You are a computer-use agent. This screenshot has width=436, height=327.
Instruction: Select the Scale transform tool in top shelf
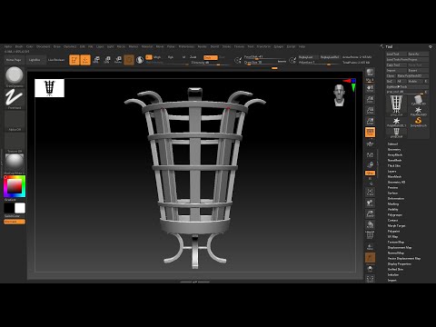[107, 60]
